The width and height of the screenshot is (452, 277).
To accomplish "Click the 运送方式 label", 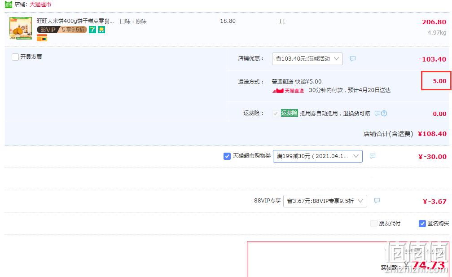I will 251,82.
